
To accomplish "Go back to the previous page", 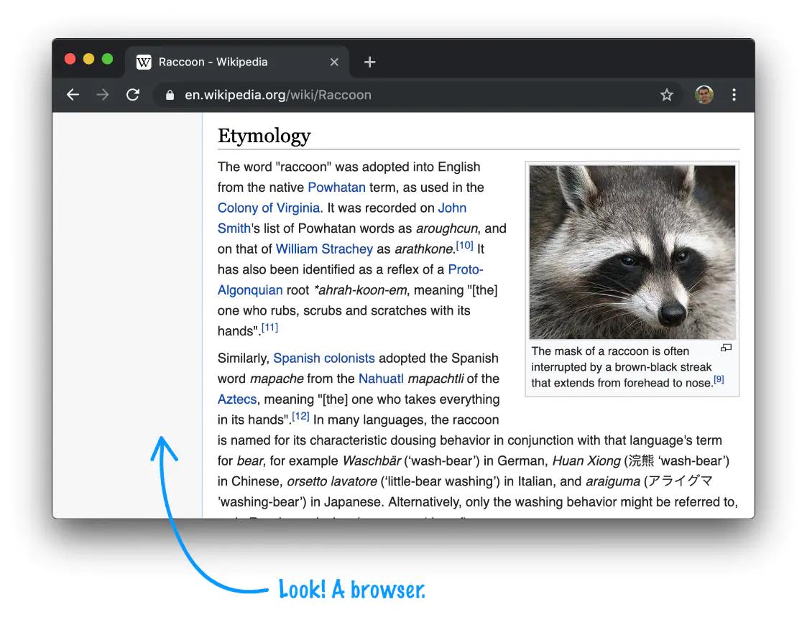I will (x=73, y=94).
